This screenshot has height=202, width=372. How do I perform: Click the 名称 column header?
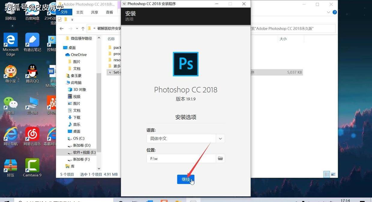pos(111,39)
